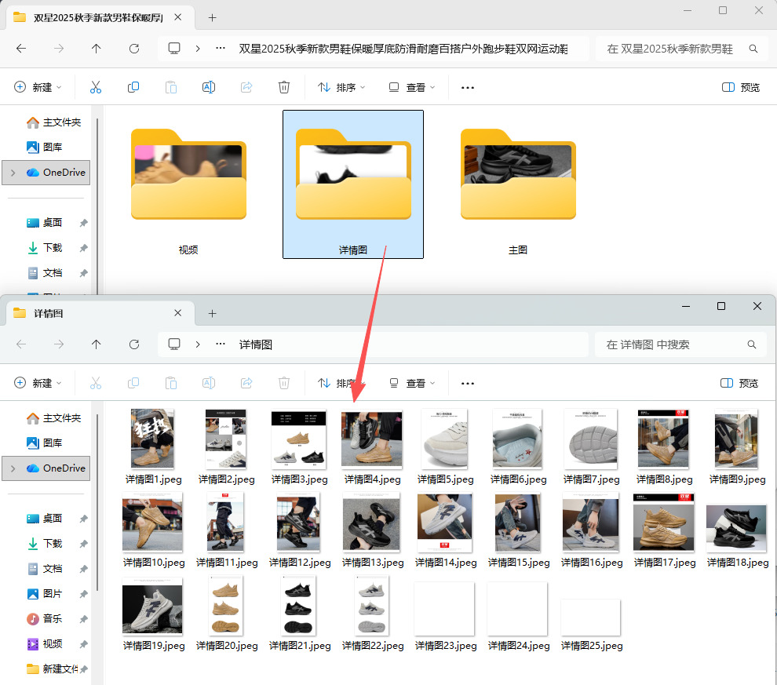
Task: Click Rename icon in top window toolbar
Action: (209, 88)
